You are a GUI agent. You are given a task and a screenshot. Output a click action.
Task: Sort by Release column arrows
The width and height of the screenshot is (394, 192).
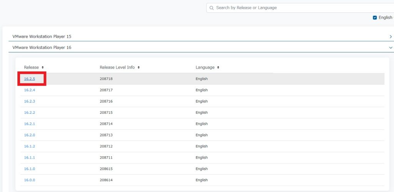tap(43, 68)
